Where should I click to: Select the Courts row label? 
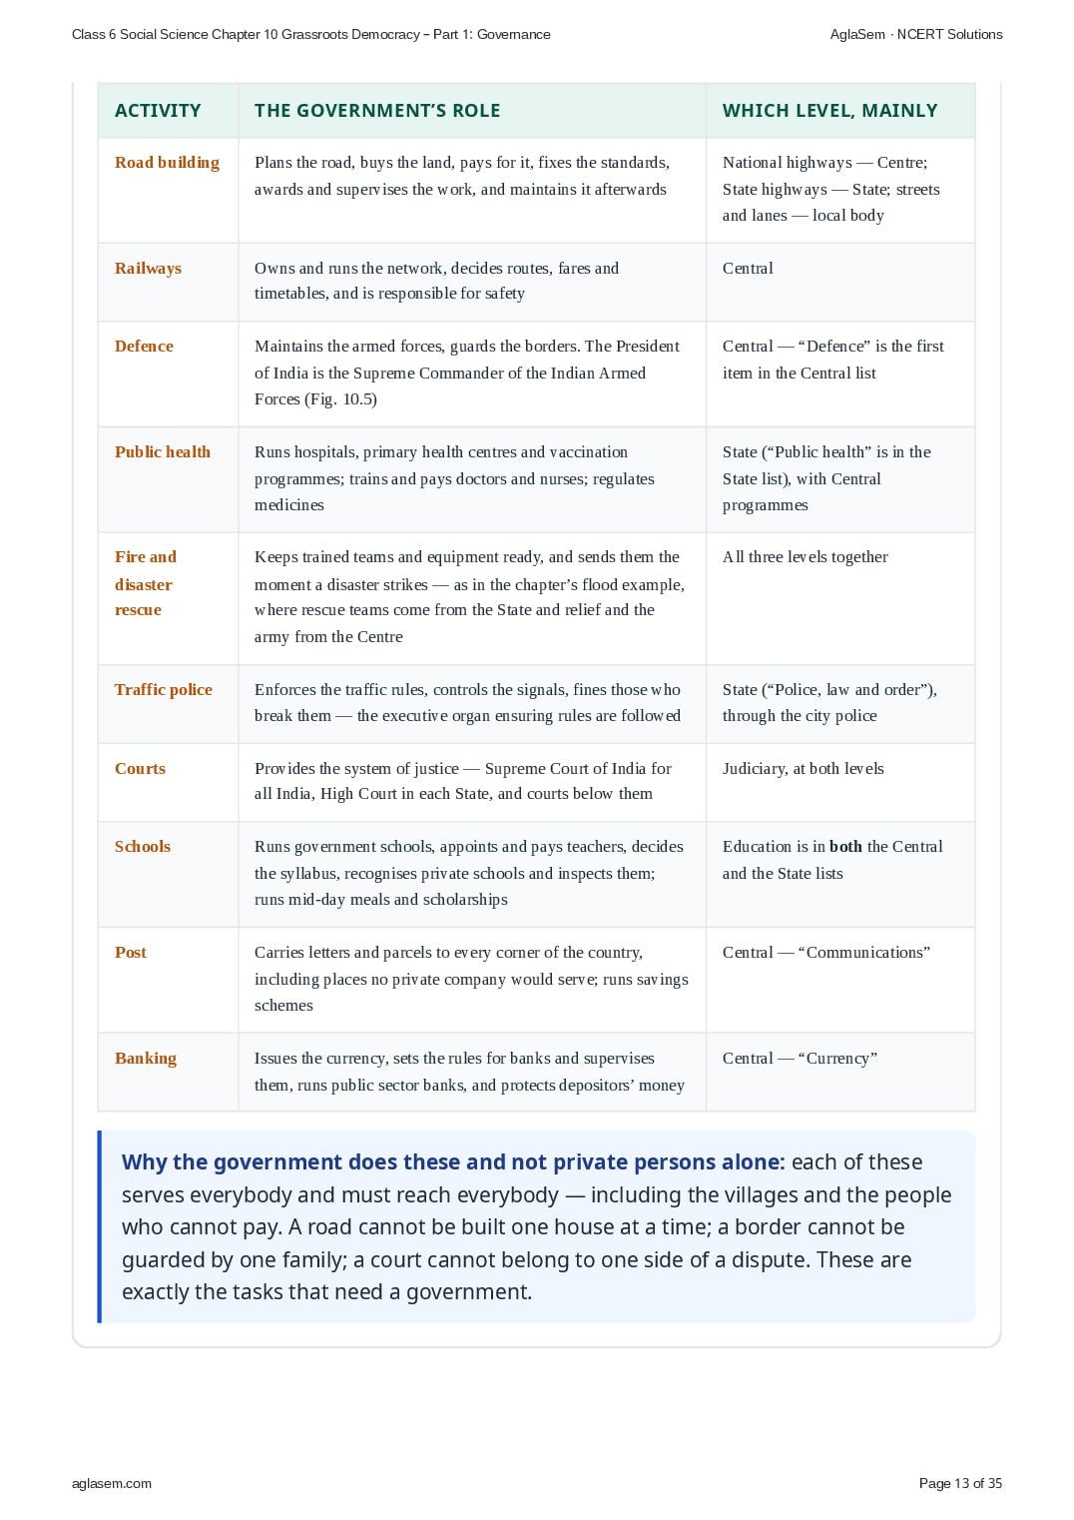click(x=140, y=768)
